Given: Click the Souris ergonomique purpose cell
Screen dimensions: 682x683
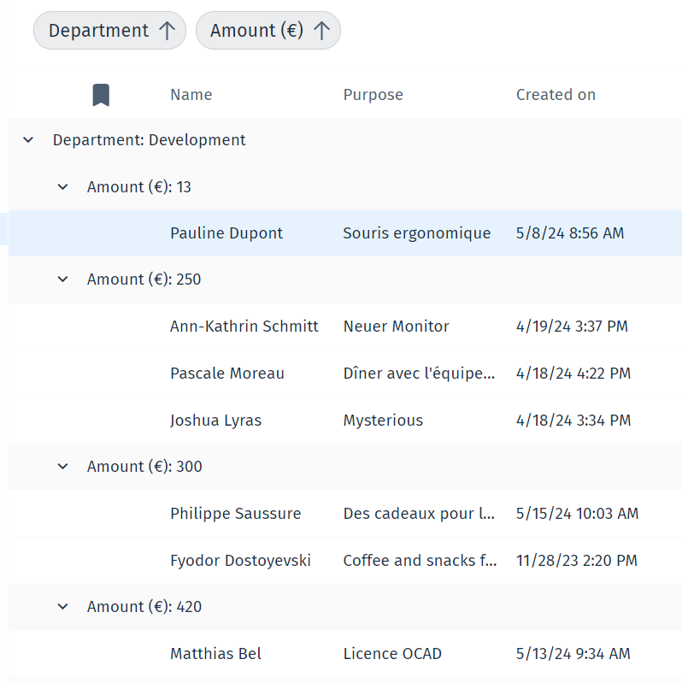Looking at the screenshot, I should (416, 233).
